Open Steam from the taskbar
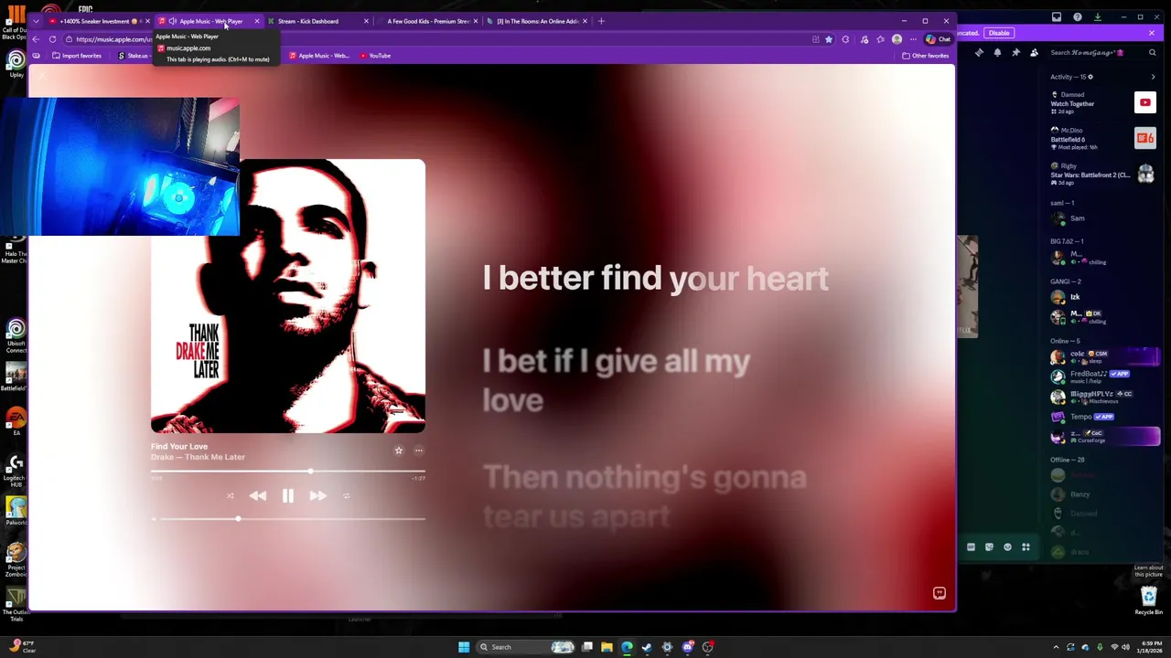Image resolution: width=1171 pixels, height=658 pixels. tap(647, 647)
